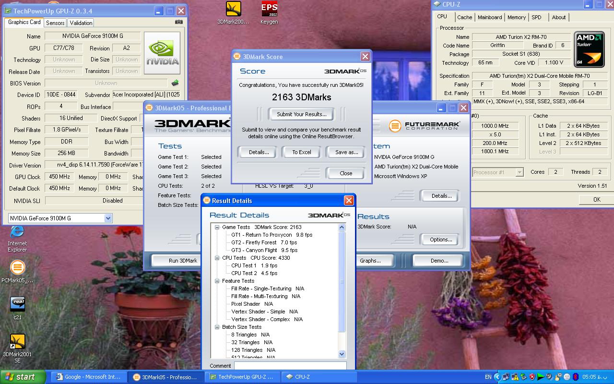Image resolution: width=614 pixels, height=384 pixels.
Task: Show hidden tray icons with the arrow
Action: [x=497, y=377]
